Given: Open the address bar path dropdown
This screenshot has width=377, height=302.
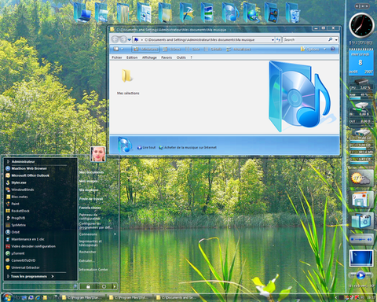Looking at the screenshot, I should [x=273, y=40].
